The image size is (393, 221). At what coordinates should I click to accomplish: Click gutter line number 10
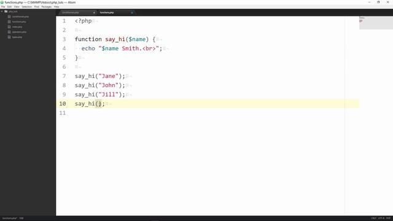click(x=63, y=104)
